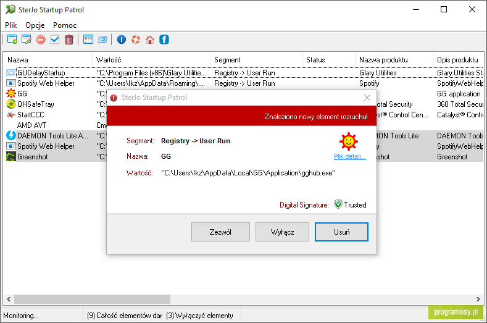Click the horizontal scrollbar thumb
The height and width of the screenshot is (323, 487).
click(92, 299)
